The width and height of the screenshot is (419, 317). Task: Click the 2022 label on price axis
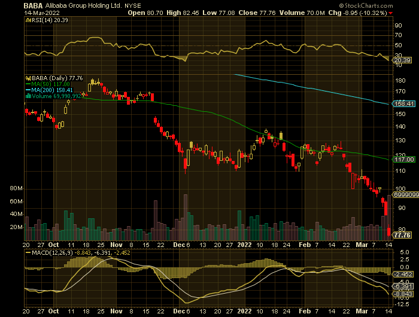tap(244, 245)
